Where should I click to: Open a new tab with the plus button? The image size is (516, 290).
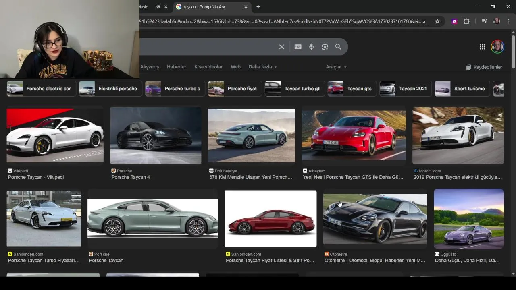(x=258, y=7)
